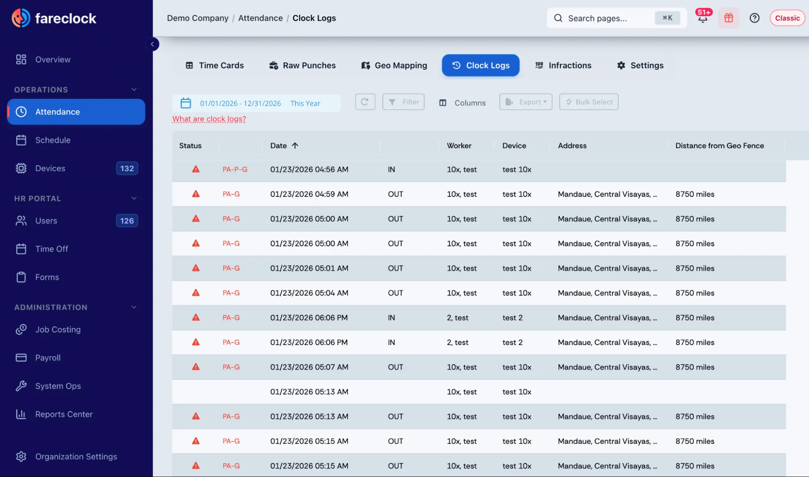Click warning icon for 04:59 AM row

pyautogui.click(x=196, y=194)
